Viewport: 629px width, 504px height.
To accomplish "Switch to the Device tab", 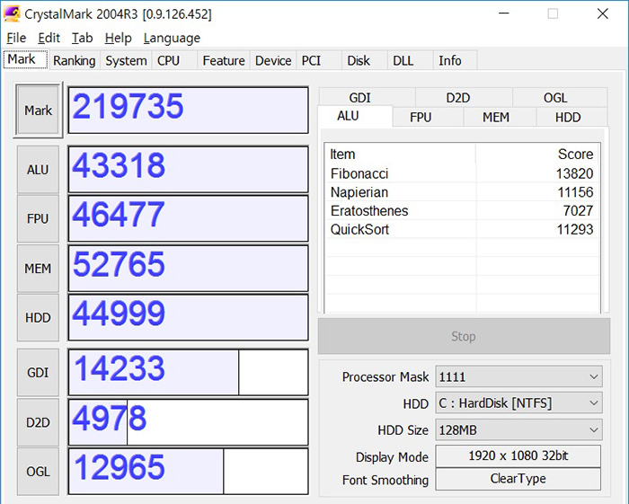I will pyautogui.click(x=273, y=60).
